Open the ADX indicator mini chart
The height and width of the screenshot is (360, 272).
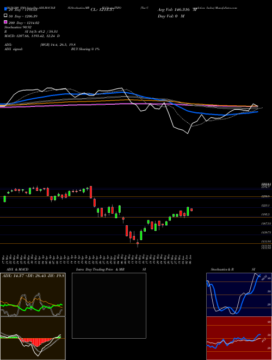pos(33,295)
